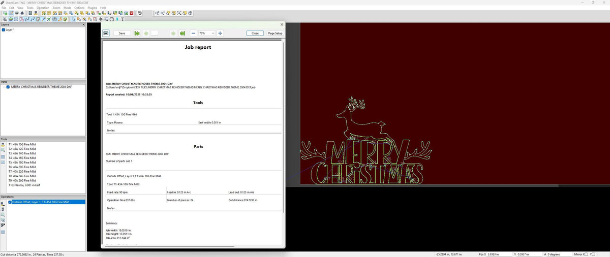The height and width of the screenshot is (257, 610).
Task: Go to next report page arrow
Action: [x=173, y=33]
